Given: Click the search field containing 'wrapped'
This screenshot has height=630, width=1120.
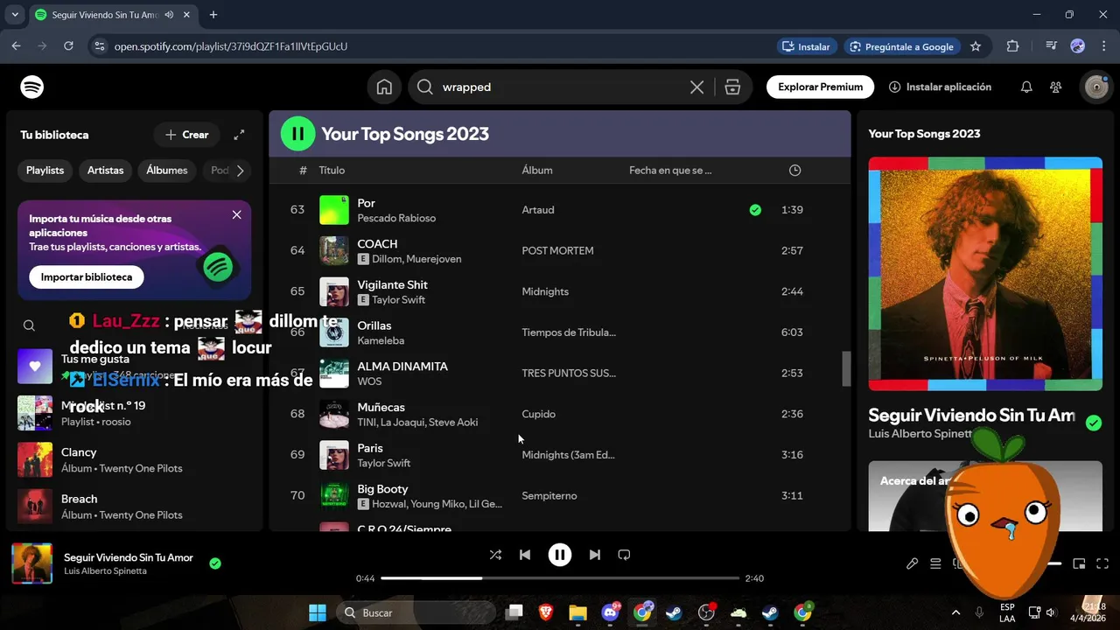Looking at the screenshot, I should tap(561, 87).
